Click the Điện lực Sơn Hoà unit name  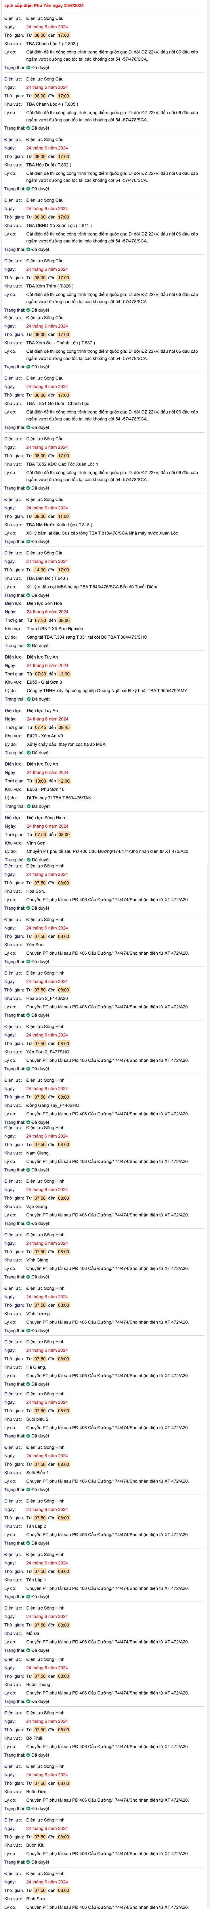[44, 603]
